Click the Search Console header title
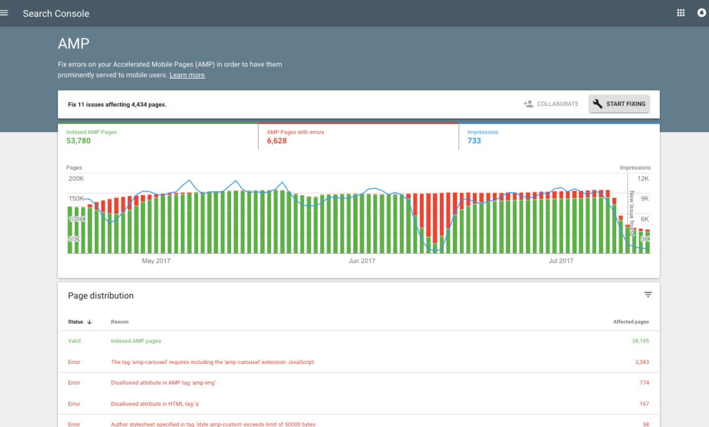Viewport: 709px width, 427px height. 55,12
